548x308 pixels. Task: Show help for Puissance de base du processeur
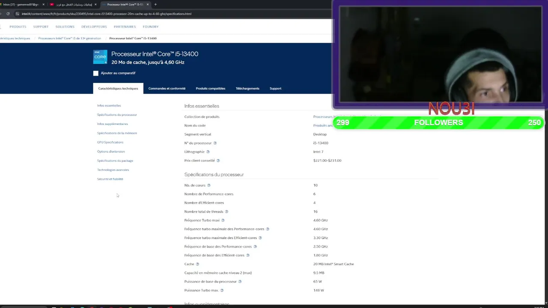(x=240, y=281)
